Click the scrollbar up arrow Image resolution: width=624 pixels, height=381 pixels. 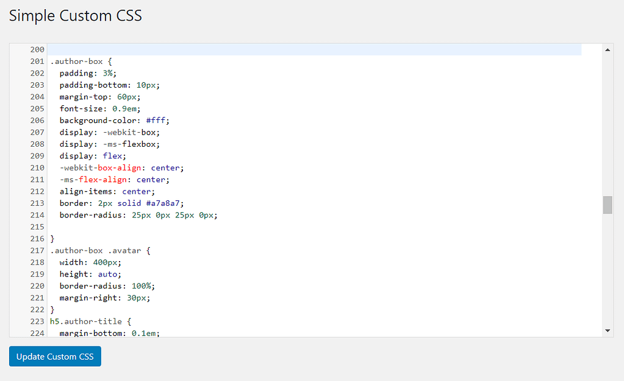[608, 50]
